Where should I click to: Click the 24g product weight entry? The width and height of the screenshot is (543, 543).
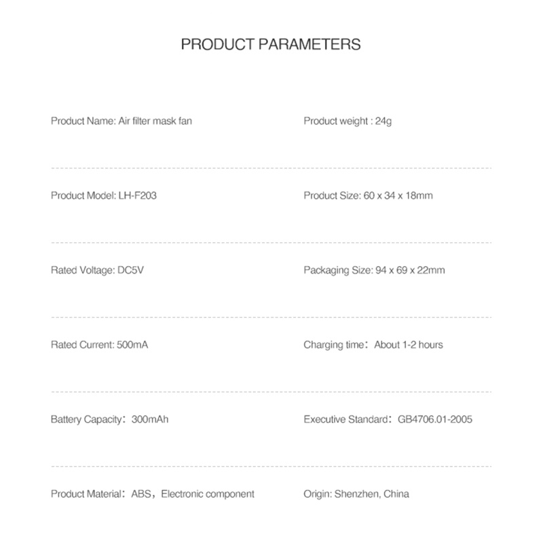coord(383,121)
